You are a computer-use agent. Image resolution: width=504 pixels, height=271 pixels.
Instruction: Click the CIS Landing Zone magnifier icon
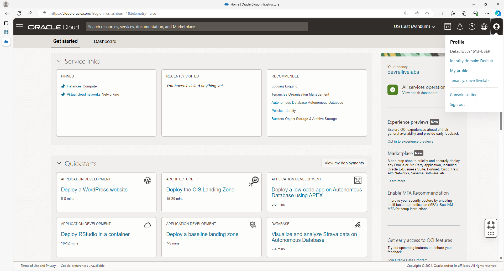pyautogui.click(x=254, y=181)
